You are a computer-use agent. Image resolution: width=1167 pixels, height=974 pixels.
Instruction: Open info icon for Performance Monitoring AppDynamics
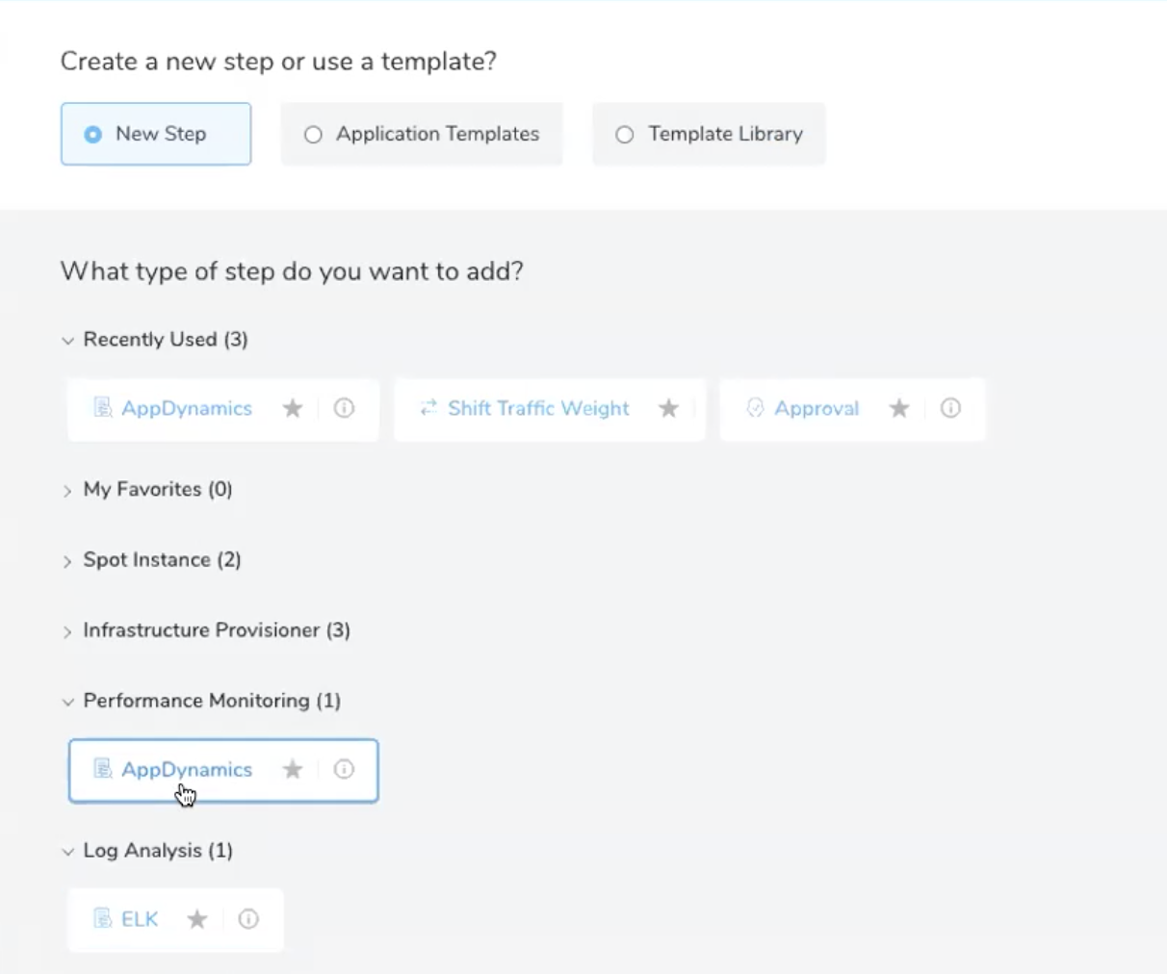tap(344, 769)
